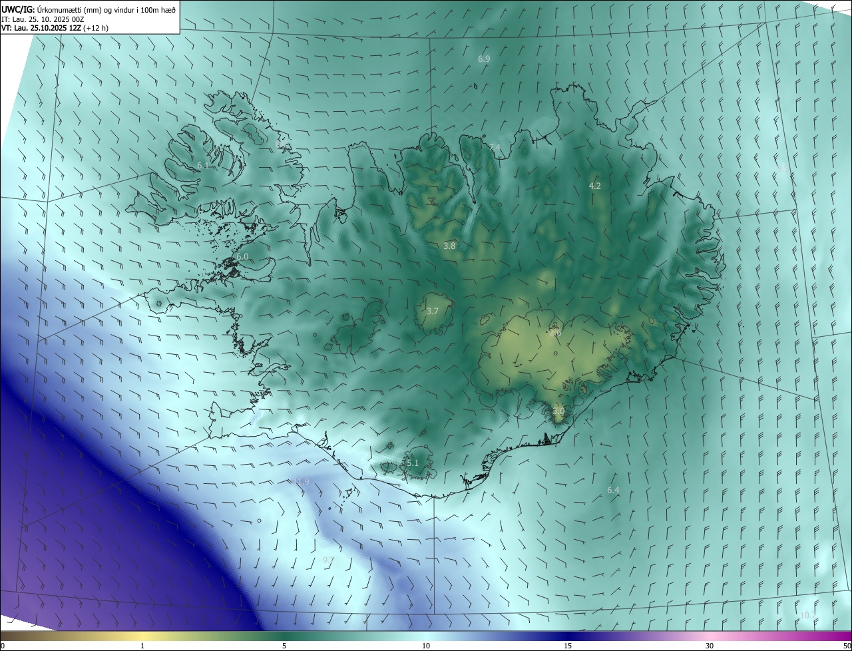
Task: Select the 6.1 value in the Westfjords
Action: (x=203, y=165)
